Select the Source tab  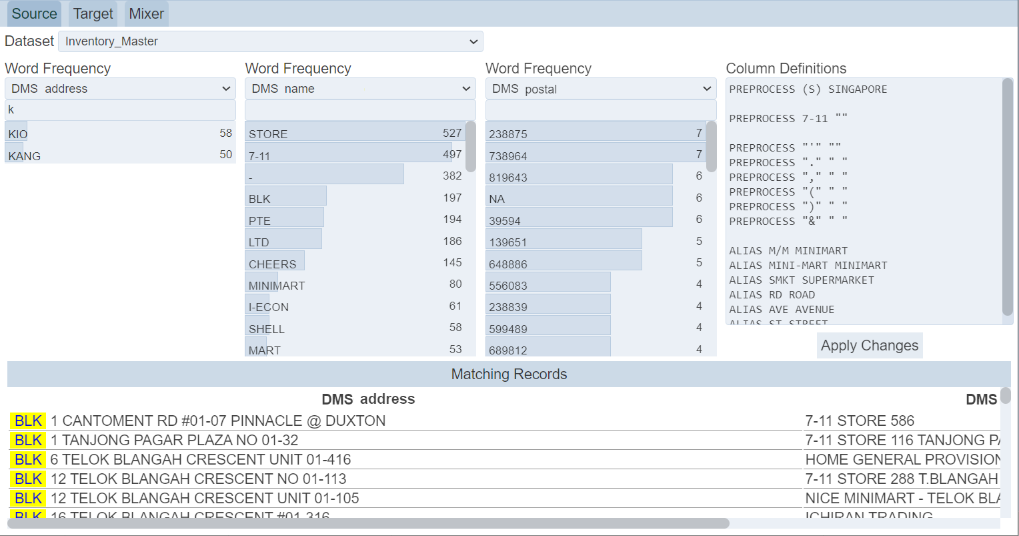[x=34, y=13]
